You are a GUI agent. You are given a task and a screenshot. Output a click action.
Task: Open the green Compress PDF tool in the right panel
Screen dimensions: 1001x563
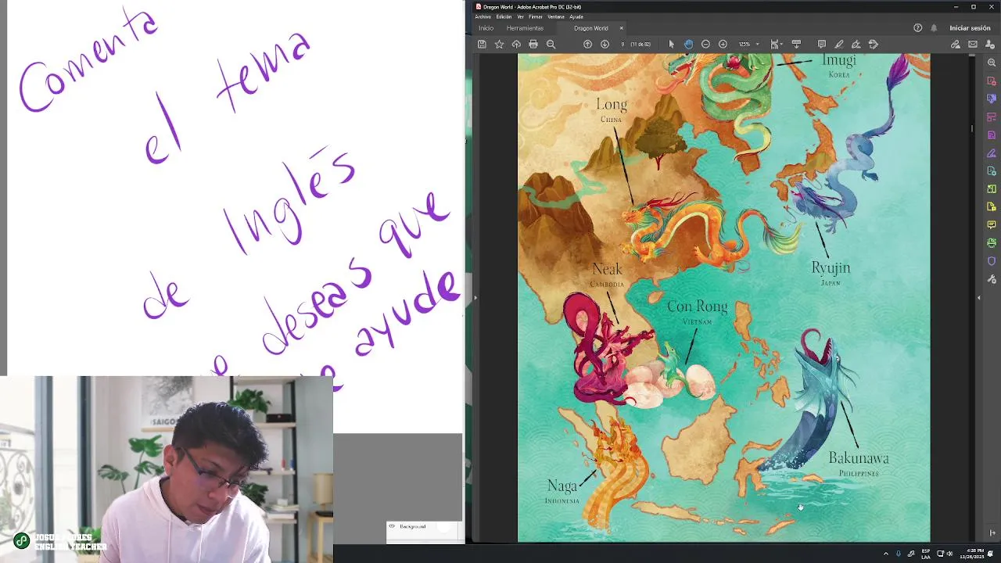click(992, 189)
